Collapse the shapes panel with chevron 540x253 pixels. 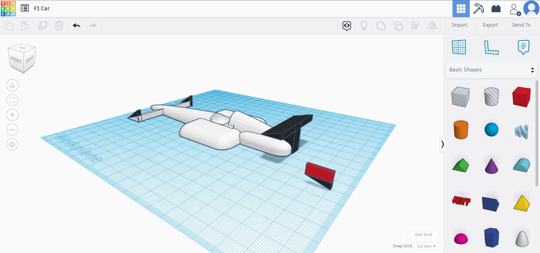click(x=442, y=144)
